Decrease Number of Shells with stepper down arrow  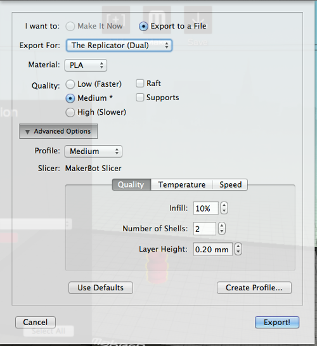222,231
